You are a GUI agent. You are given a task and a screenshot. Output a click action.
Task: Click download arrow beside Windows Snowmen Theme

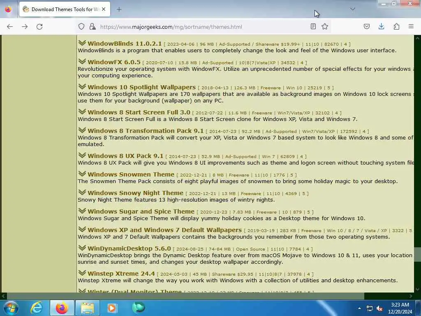pyautogui.click(x=82, y=174)
